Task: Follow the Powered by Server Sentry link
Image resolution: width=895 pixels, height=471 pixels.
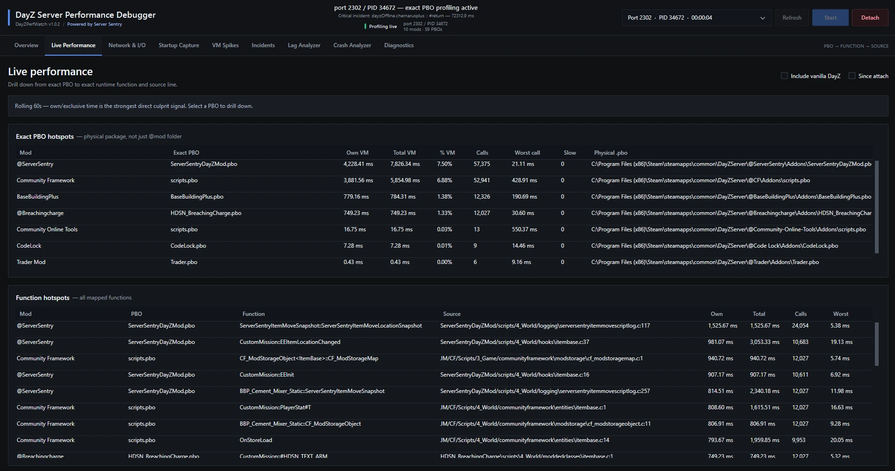Action: [94, 24]
